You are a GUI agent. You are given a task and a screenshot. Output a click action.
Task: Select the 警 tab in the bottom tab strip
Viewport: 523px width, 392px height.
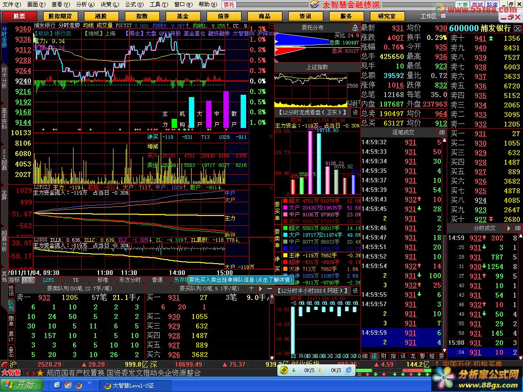tap(423, 356)
